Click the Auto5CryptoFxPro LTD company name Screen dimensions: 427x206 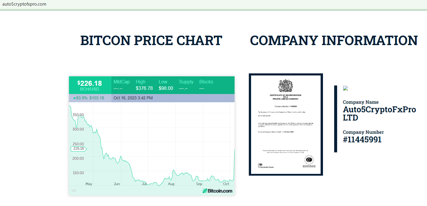point(379,113)
